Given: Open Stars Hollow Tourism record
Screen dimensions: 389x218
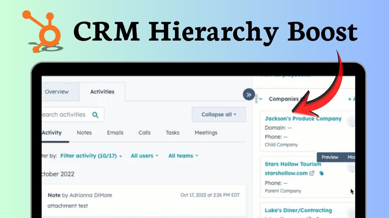Looking at the screenshot, I should (293, 164).
